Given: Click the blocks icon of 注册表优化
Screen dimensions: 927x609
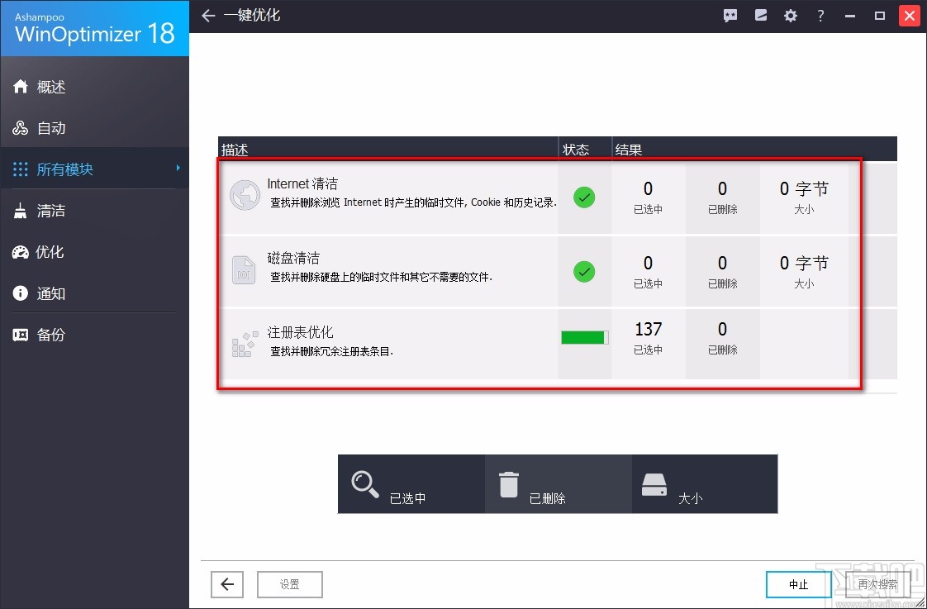Looking at the screenshot, I should (245, 344).
